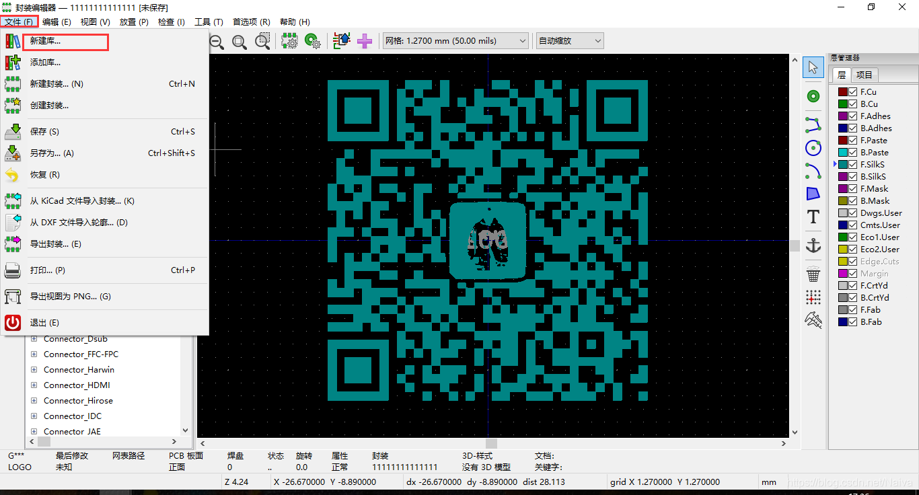Screen dimensions: 919x495
Task: Click the icon beside Save (S)
Action: (13, 132)
